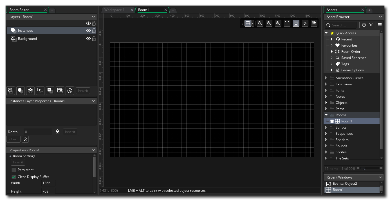Reset the room canvas zoom
Screen dimensions: 390x201
coord(269,23)
